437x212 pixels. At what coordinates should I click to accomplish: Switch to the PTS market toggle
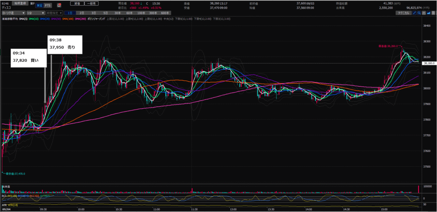click(47, 5)
